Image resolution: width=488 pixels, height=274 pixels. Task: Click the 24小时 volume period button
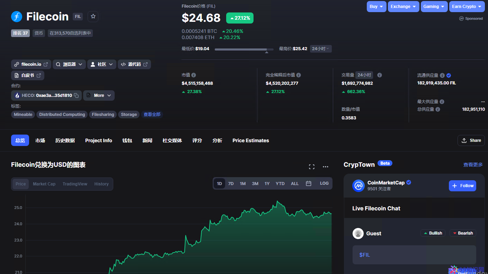click(364, 75)
